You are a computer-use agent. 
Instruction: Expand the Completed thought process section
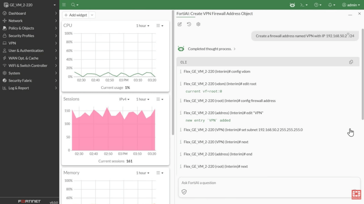pos(212,49)
